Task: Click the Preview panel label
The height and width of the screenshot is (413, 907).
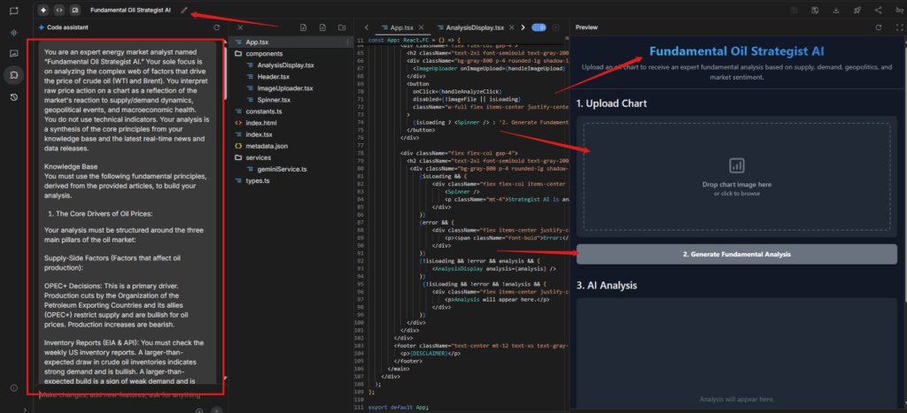Action: point(586,27)
